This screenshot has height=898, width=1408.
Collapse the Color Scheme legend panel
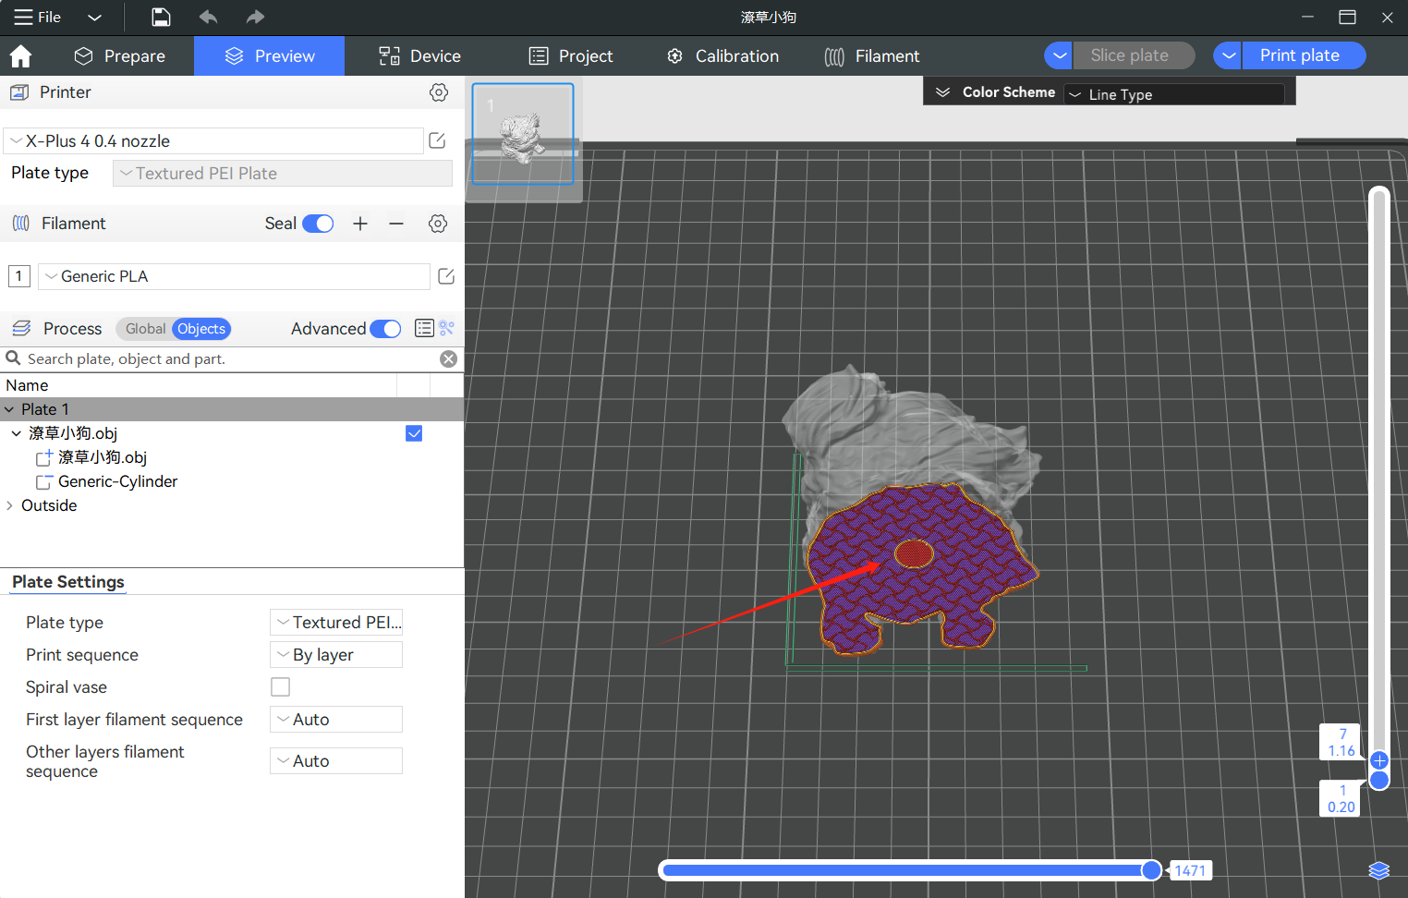point(942,92)
